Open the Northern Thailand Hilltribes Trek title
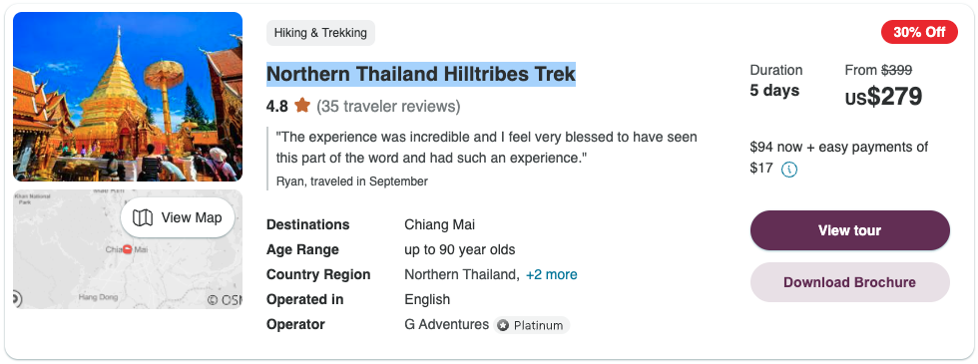The image size is (978, 364). pos(421,74)
